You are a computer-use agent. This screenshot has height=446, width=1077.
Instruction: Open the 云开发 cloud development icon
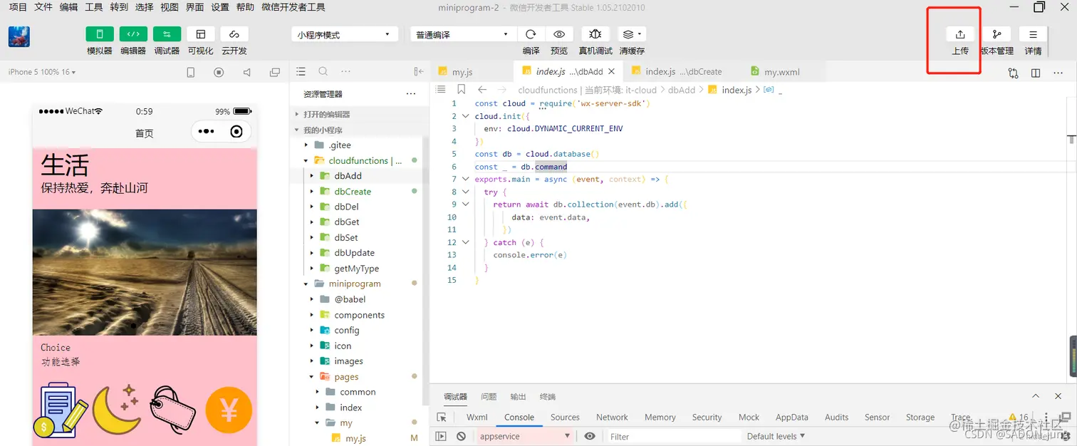click(x=234, y=34)
